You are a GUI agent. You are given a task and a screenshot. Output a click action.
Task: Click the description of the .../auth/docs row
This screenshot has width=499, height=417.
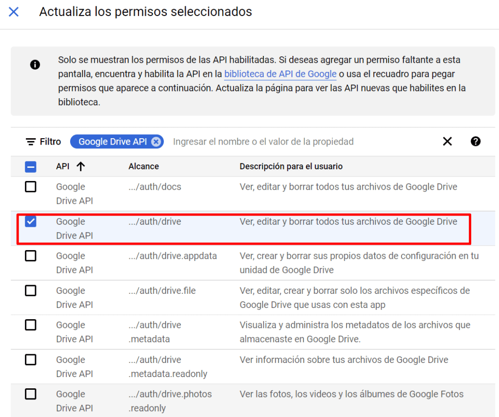pyautogui.click(x=348, y=187)
